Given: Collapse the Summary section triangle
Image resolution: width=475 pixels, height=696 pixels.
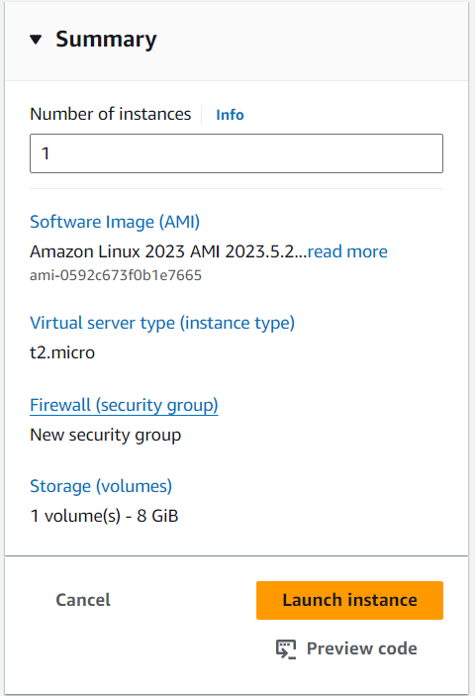Looking at the screenshot, I should [36, 40].
